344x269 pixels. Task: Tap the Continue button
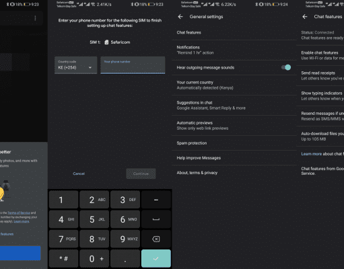[141, 174]
